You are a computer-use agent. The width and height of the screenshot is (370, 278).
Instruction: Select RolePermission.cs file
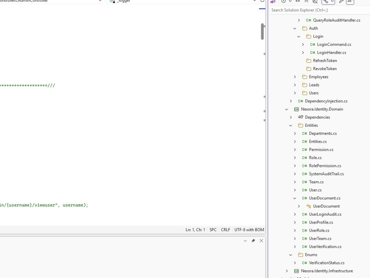pyautogui.click(x=325, y=166)
